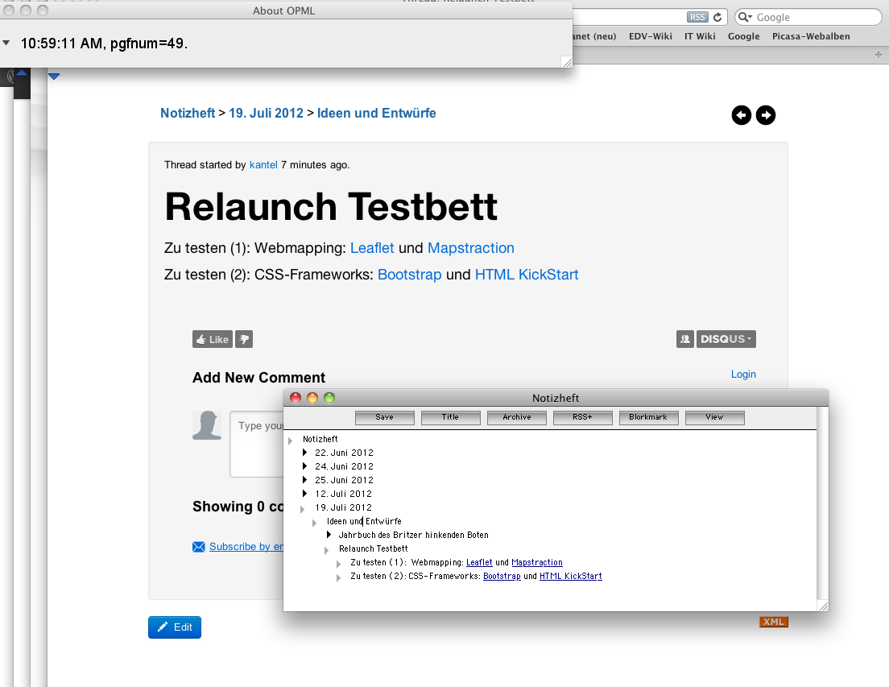Open the DISQUS dropdown menu
The width and height of the screenshot is (889, 687).
[726, 339]
